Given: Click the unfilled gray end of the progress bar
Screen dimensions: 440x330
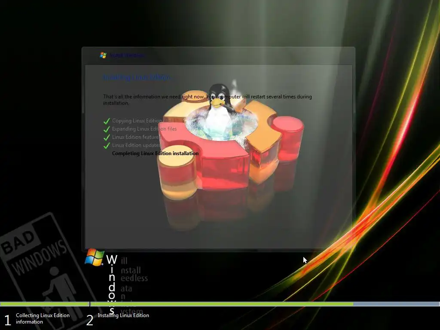Looking at the screenshot, I should click(x=397, y=304).
